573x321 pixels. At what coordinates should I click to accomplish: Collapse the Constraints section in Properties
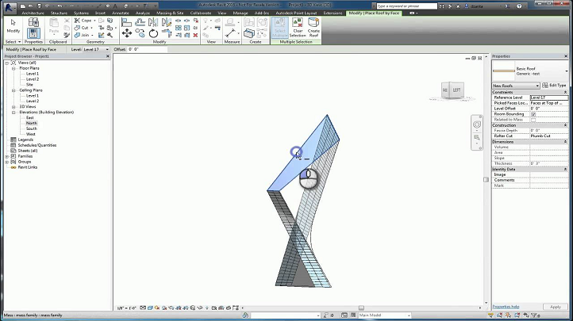565,92
